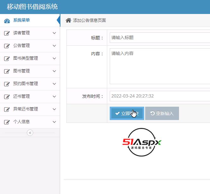Focus the 内容 text area
Image resolution: width=210 pixels, height=194 pixels.
click(160, 66)
